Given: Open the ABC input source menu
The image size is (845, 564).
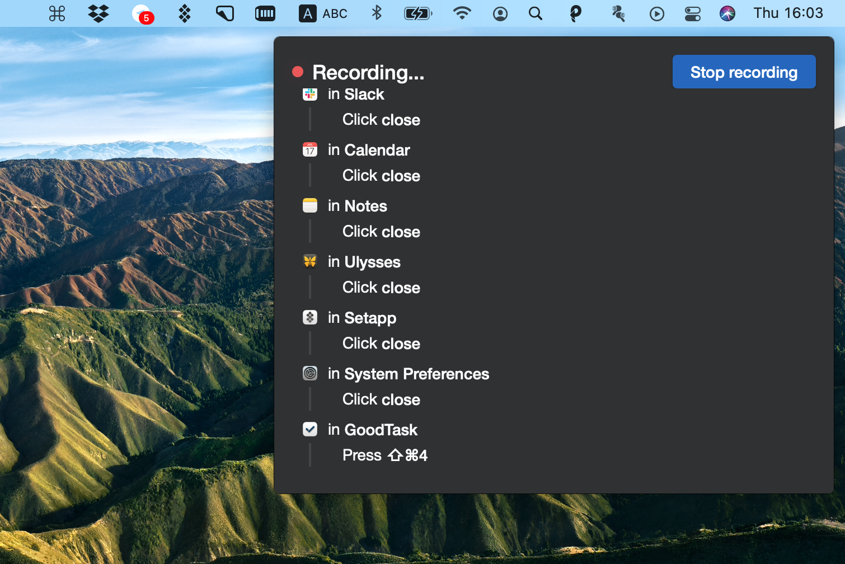Looking at the screenshot, I should [x=323, y=13].
